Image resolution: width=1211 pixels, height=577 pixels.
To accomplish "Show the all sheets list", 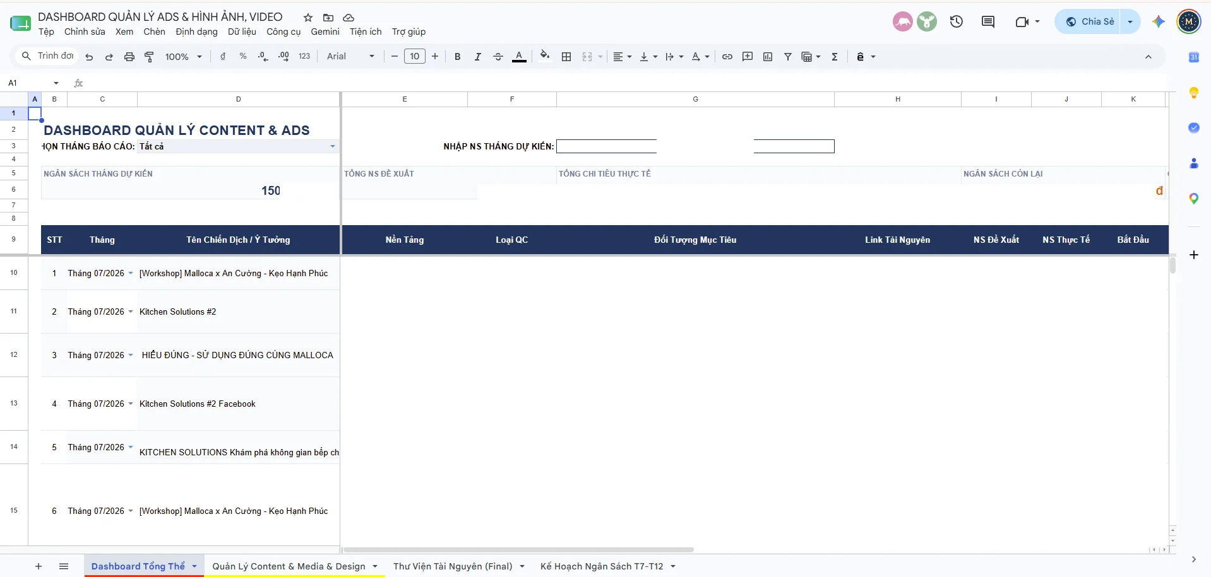I will [x=64, y=566].
